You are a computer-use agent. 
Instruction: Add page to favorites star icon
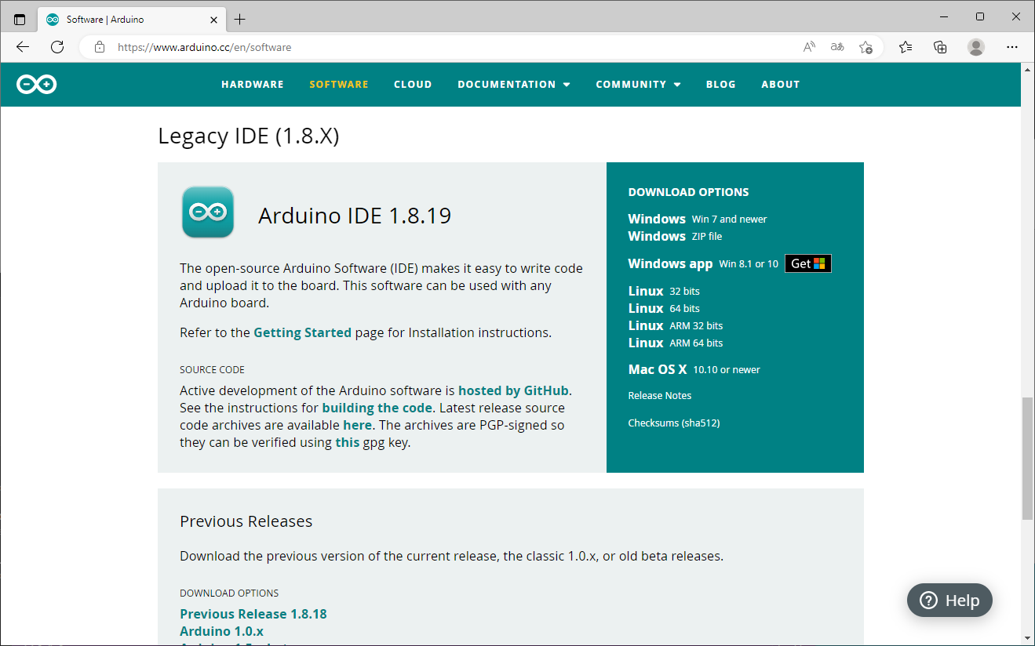pyautogui.click(x=866, y=47)
